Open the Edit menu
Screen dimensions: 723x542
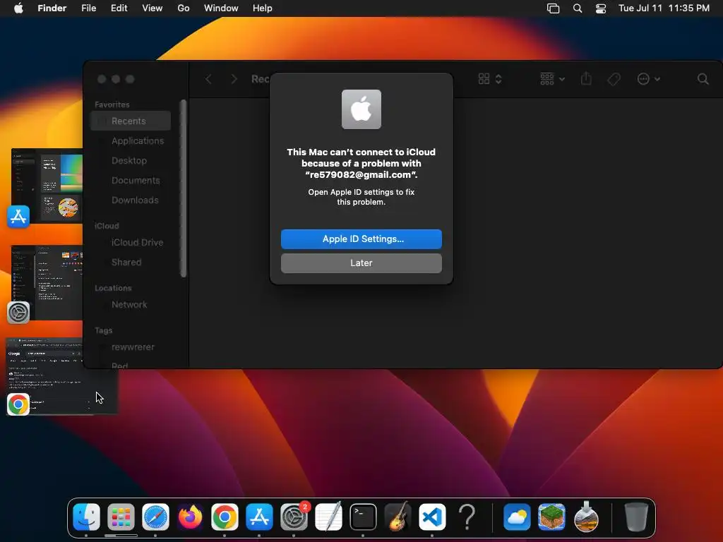pyautogui.click(x=119, y=8)
